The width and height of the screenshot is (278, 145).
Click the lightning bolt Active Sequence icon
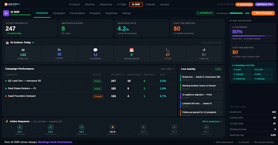pos(7,121)
